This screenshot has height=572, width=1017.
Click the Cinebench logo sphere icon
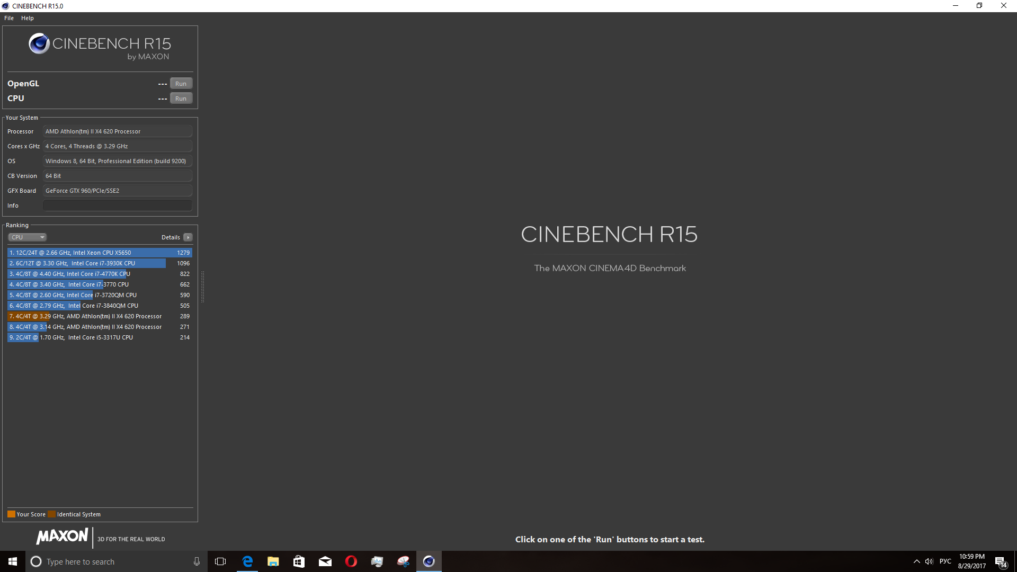coord(39,43)
